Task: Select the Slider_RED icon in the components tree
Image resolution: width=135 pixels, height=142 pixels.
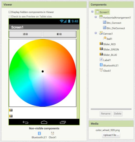Action: [x=101, y=43]
